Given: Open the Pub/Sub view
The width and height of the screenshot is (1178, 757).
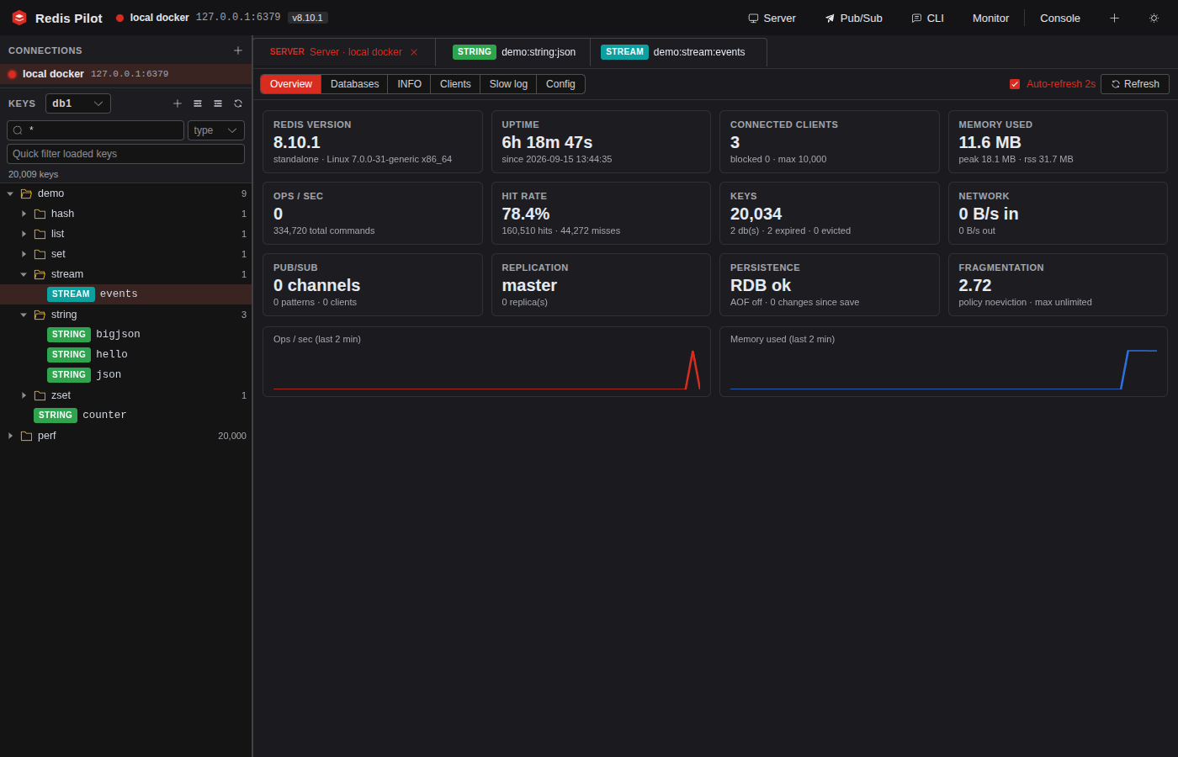Looking at the screenshot, I should click(853, 18).
